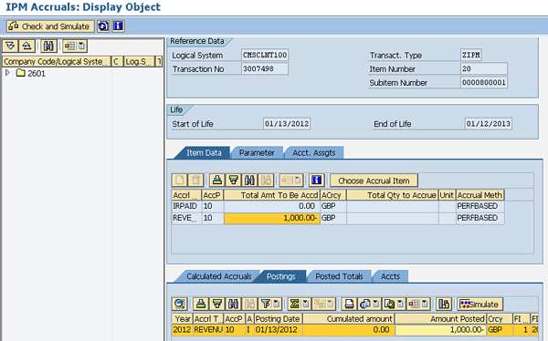Open the Choose Layout dropdown in Postings toolbar
Screen dimensions: 548x341
click(x=418, y=304)
